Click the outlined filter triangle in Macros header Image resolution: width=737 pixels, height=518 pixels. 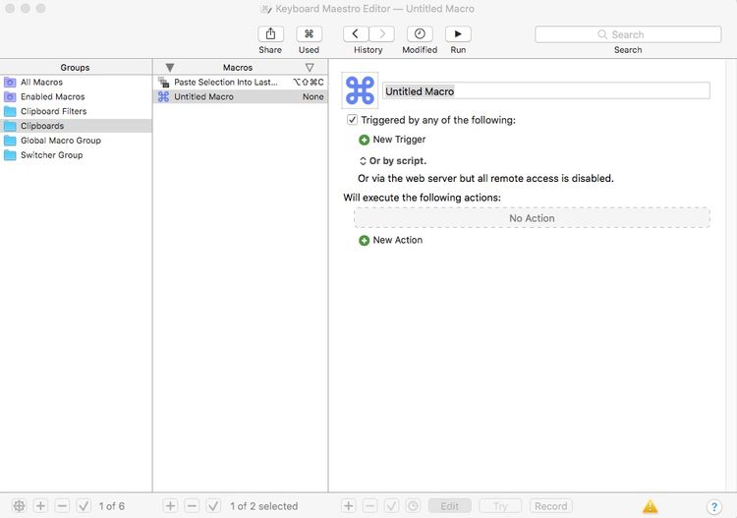(x=310, y=67)
